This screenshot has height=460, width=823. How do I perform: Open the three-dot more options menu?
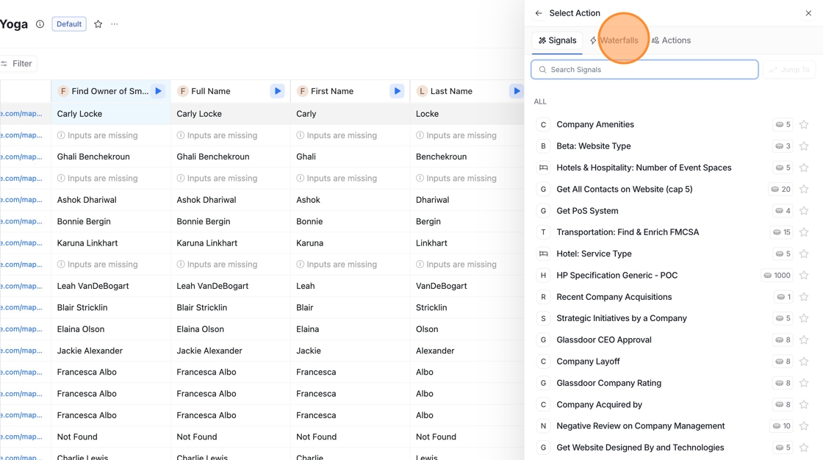tap(115, 24)
